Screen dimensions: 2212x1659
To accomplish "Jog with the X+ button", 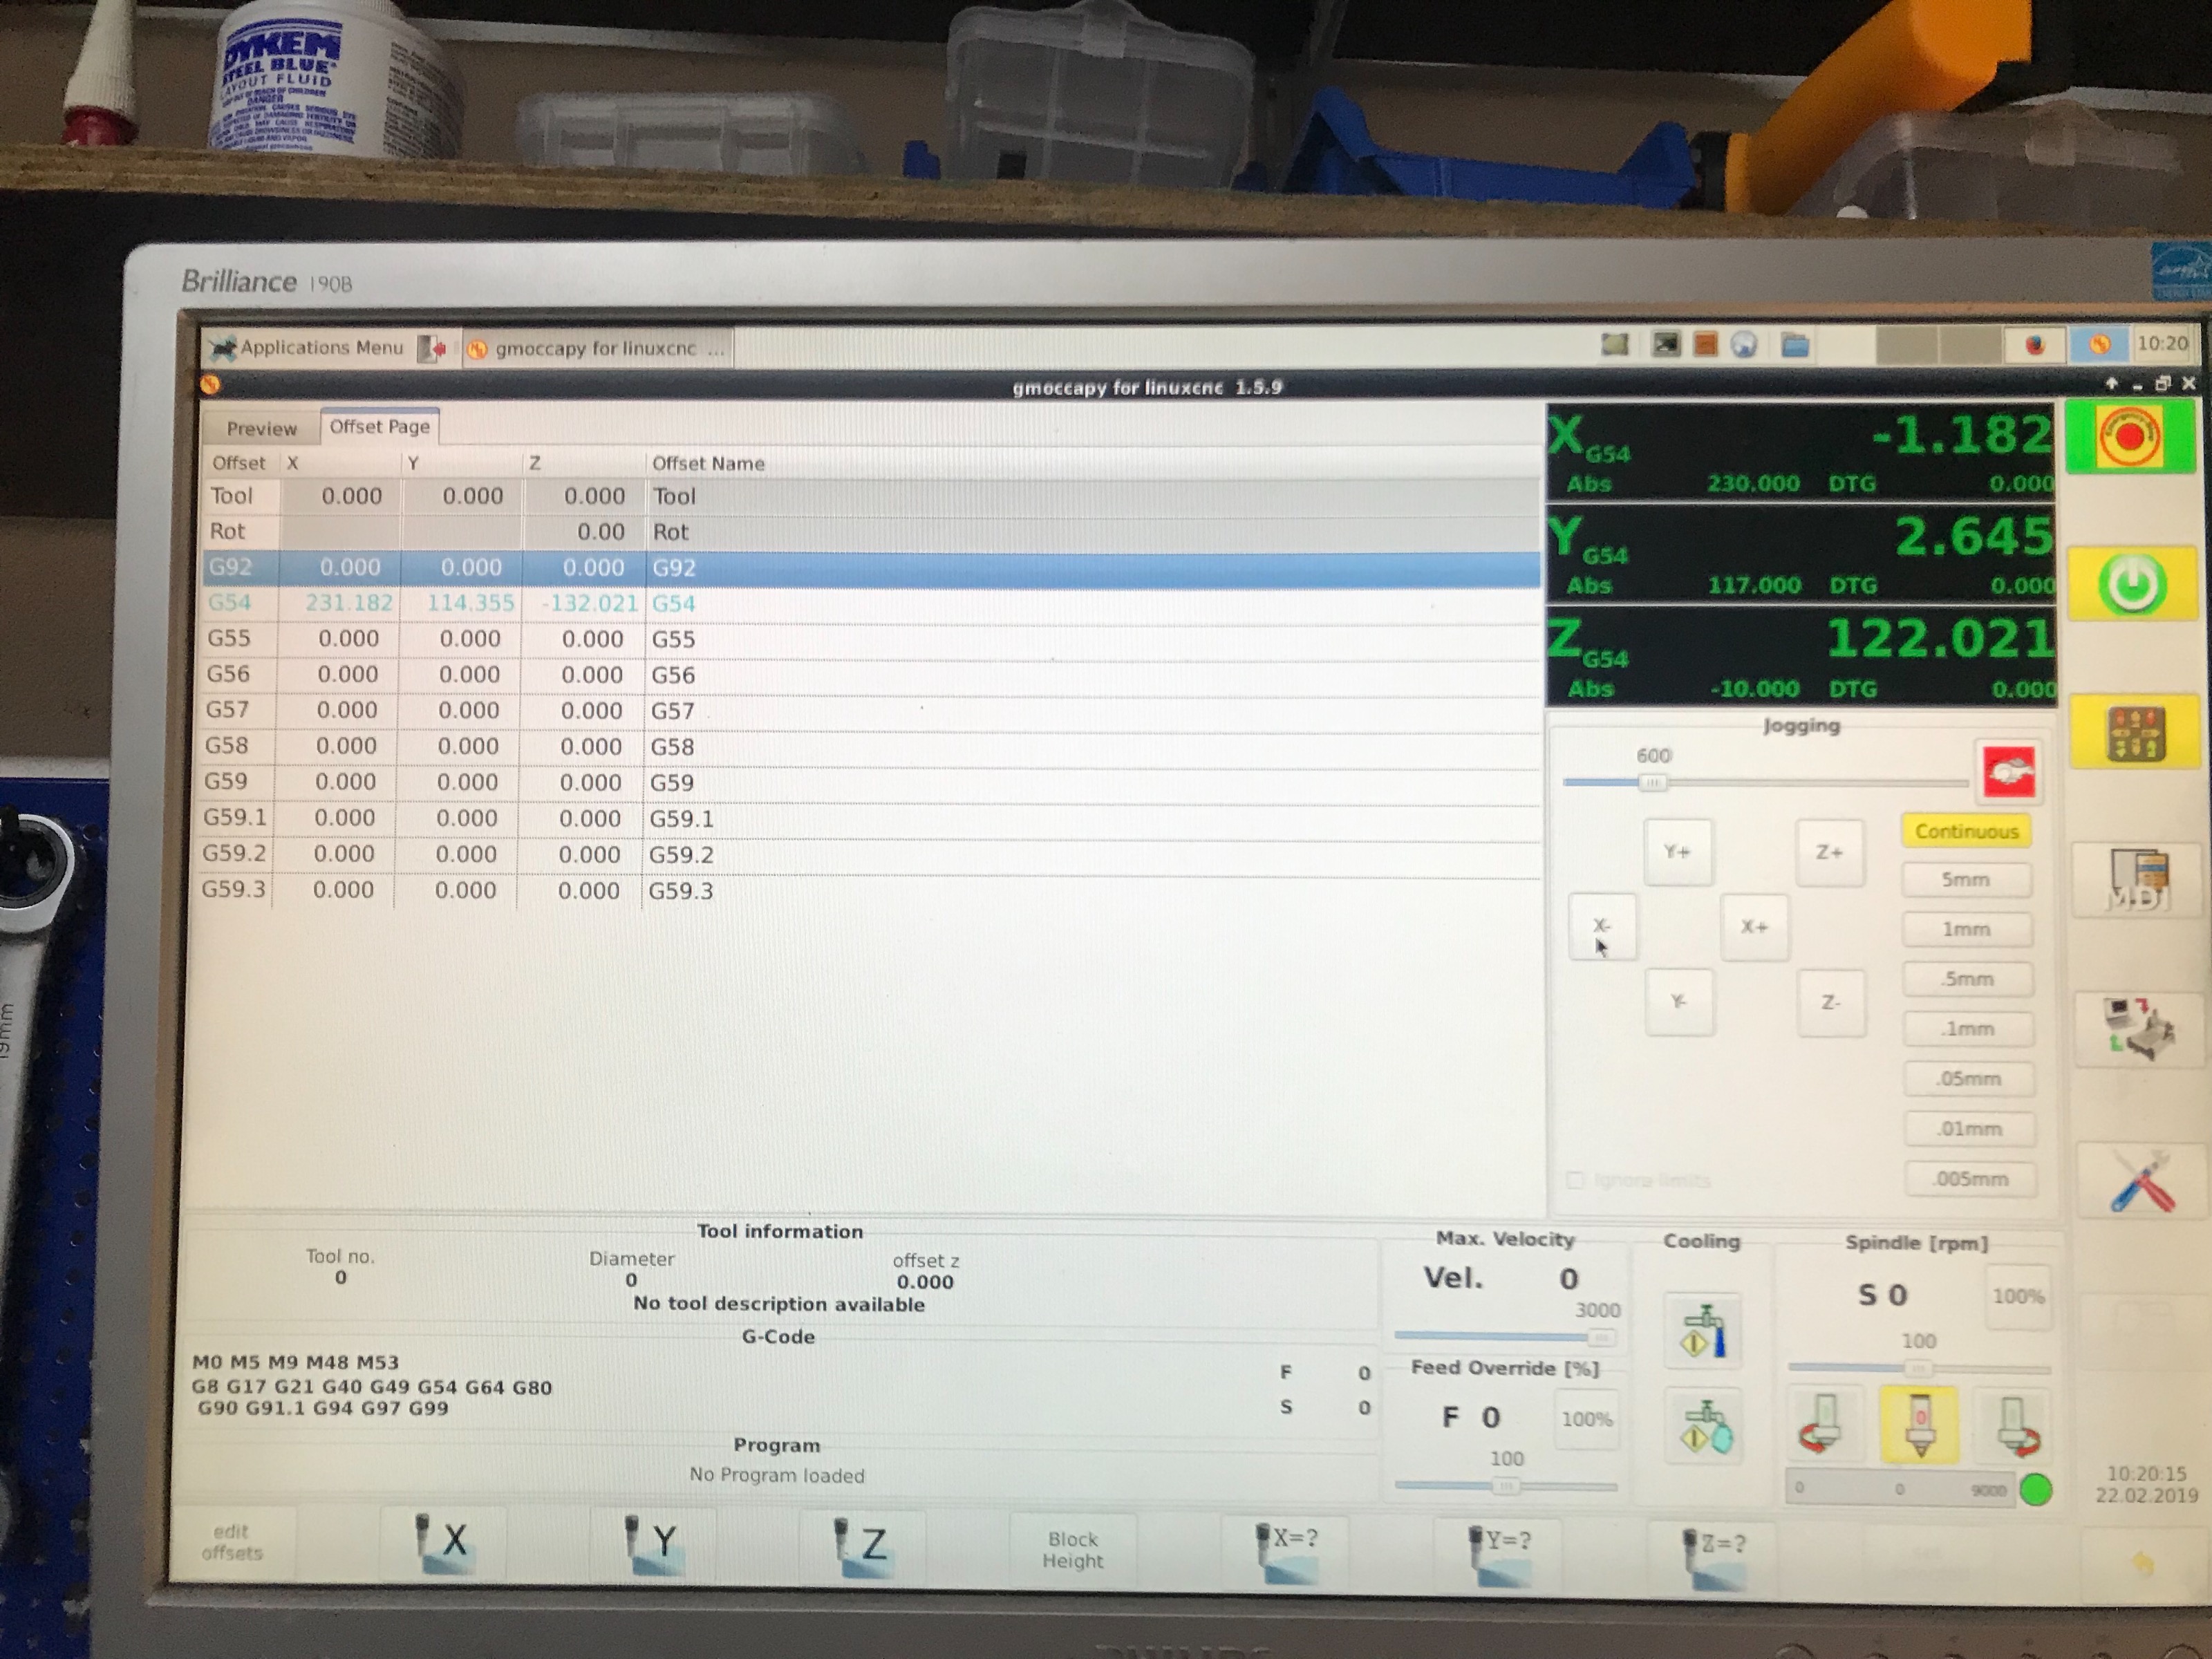I will click(x=1754, y=927).
